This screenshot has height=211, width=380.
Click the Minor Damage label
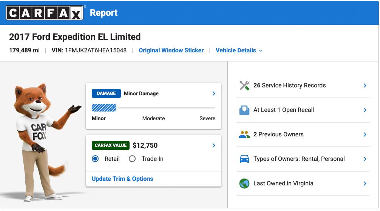(x=141, y=93)
